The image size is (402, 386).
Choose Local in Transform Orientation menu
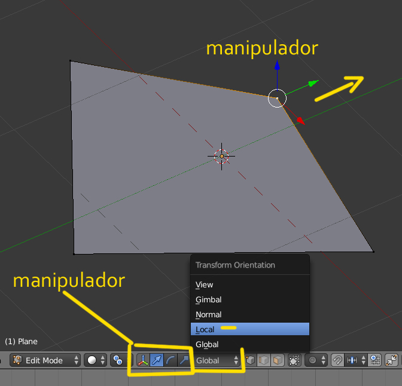[x=250, y=329]
